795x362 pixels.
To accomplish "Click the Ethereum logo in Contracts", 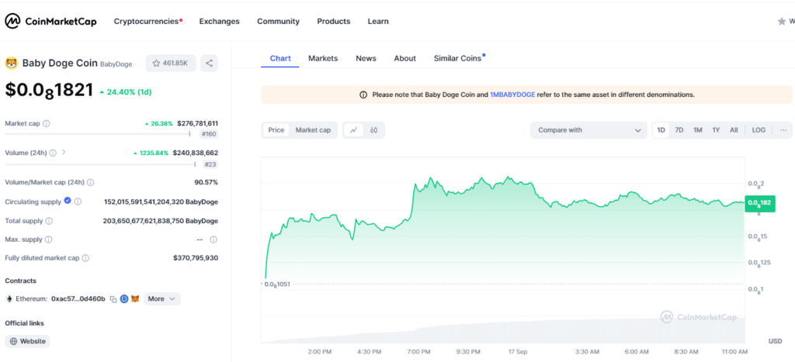I will [x=9, y=298].
